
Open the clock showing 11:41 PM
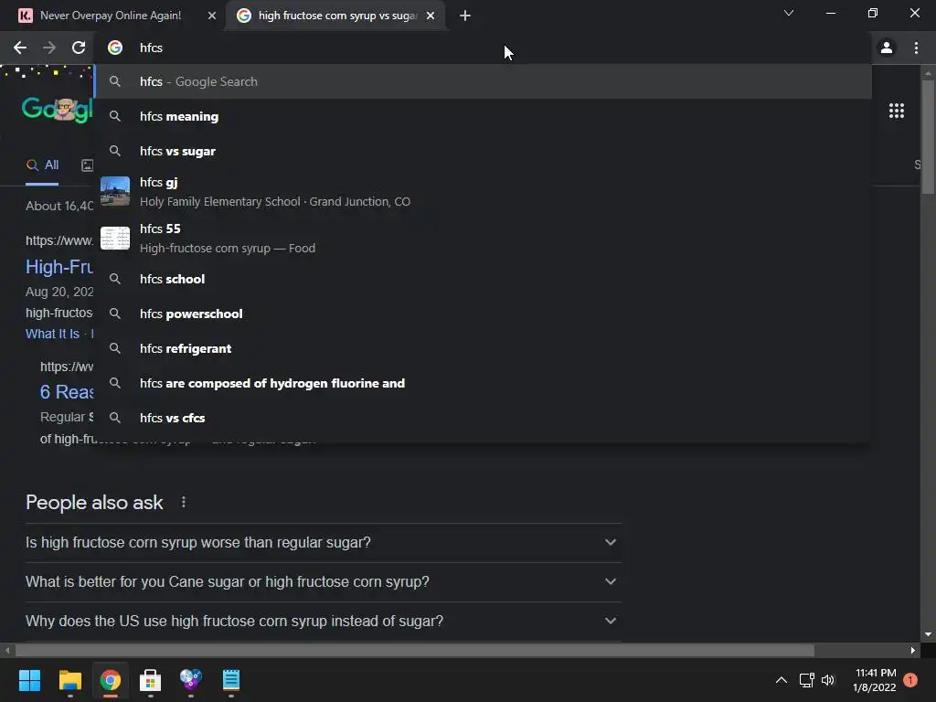(875, 680)
